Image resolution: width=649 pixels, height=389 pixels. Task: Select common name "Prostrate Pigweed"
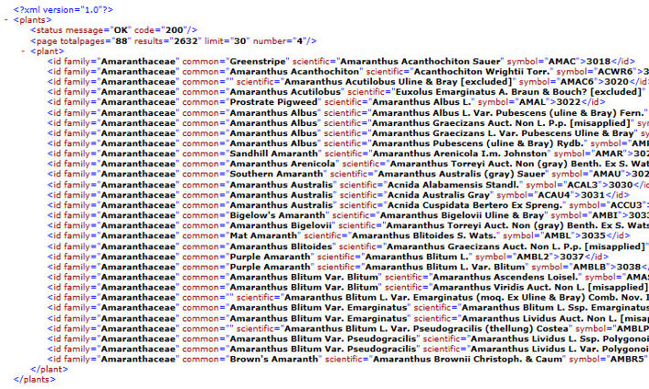273,101
